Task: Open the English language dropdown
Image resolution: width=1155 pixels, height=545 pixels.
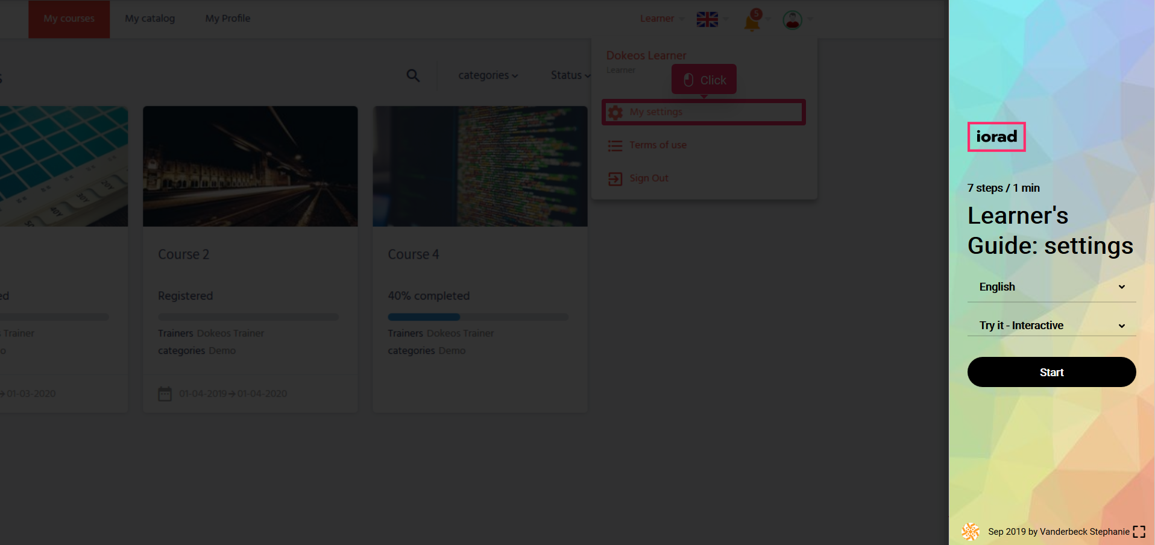Action: tap(1051, 287)
